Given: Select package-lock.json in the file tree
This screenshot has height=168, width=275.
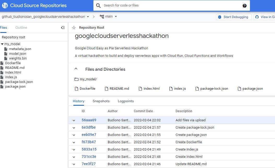Looking at the screenshot, I should coord(19,82).
